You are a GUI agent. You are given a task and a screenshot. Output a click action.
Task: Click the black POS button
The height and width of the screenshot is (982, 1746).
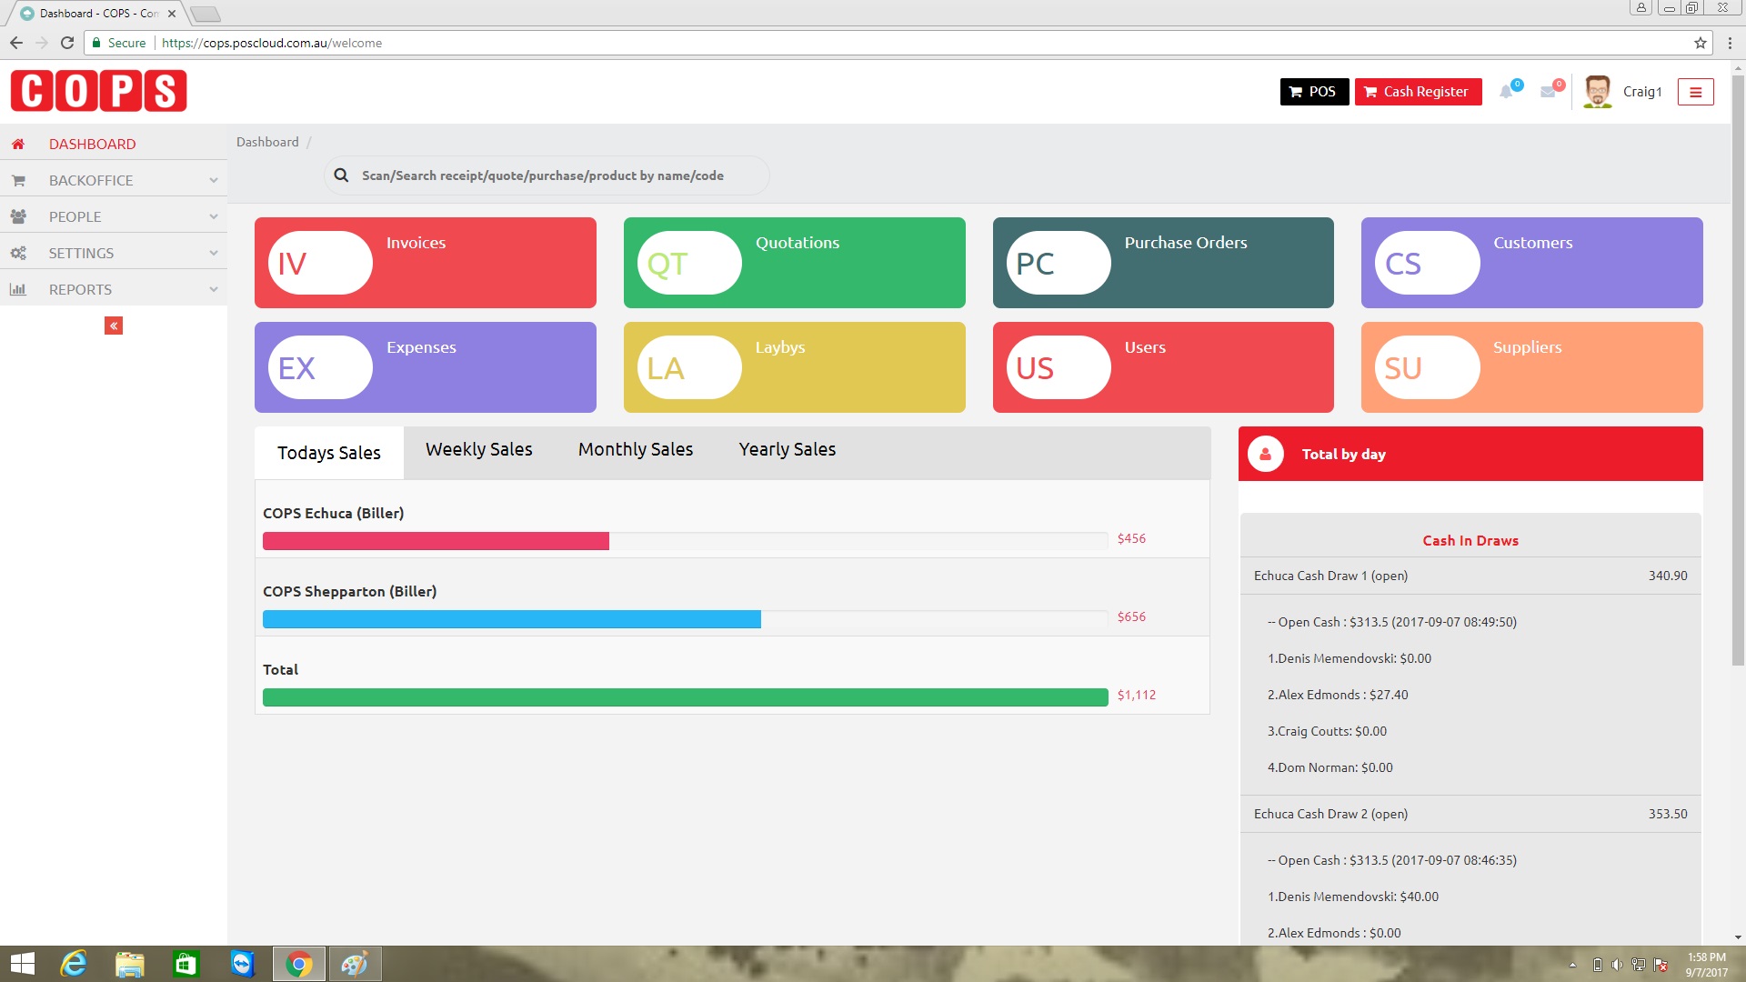point(1314,92)
